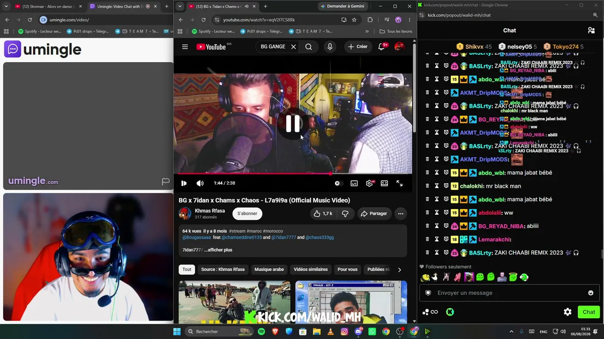Image resolution: width=604 pixels, height=339 pixels.
Task: Click the YouTube search magnifier icon
Action: tap(309, 47)
